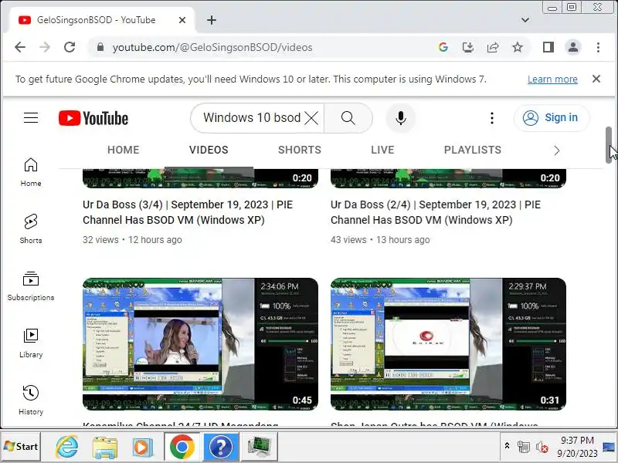The width and height of the screenshot is (618, 463).
Task: Open Windows Media Player from taskbar
Action: pyautogui.click(x=142, y=447)
